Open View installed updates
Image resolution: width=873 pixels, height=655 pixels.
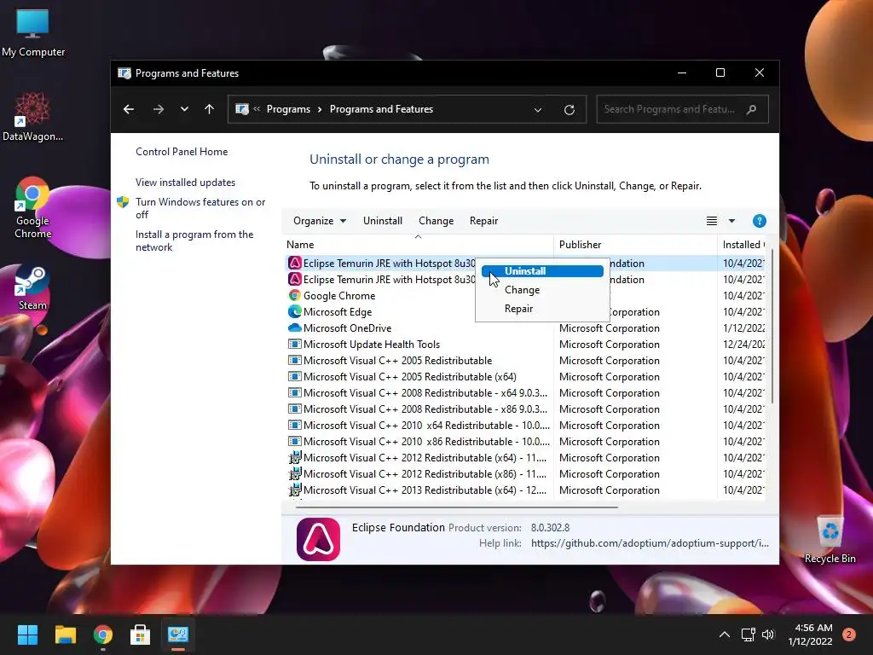pos(185,183)
